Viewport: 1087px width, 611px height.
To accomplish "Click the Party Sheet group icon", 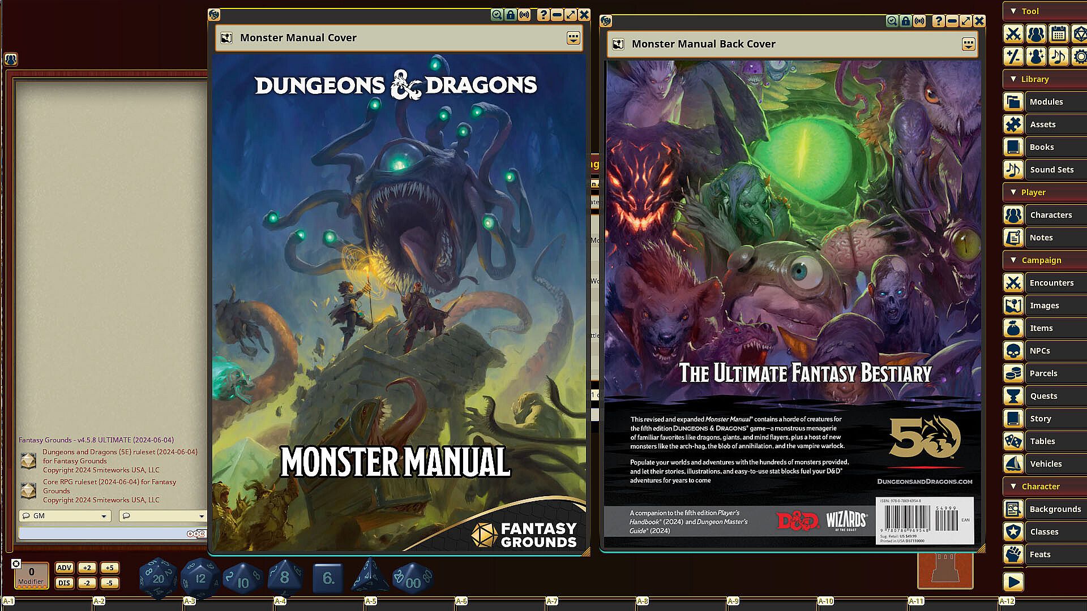I will point(1035,34).
